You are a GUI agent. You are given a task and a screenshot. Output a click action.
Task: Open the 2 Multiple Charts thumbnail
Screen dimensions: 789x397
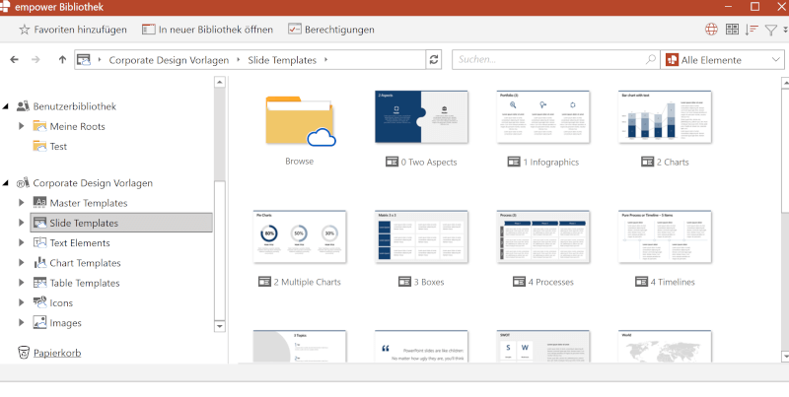[300, 236]
